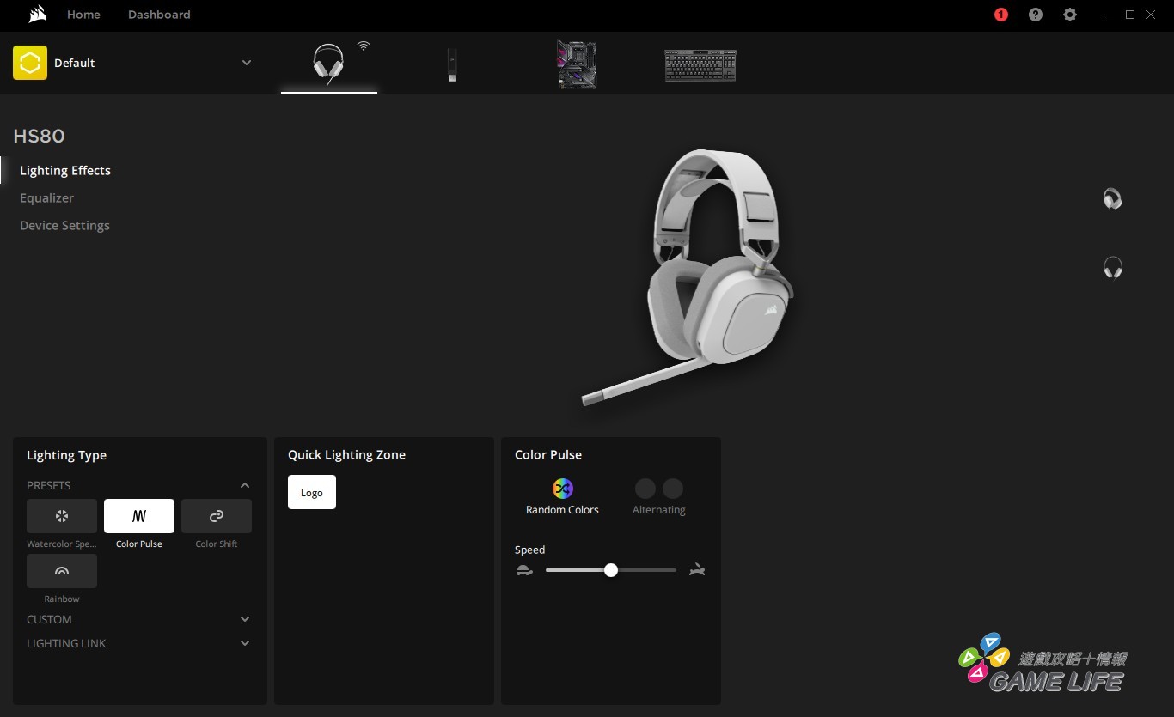
Task: Expand the LIGHTING LINK section
Action: tap(245, 643)
